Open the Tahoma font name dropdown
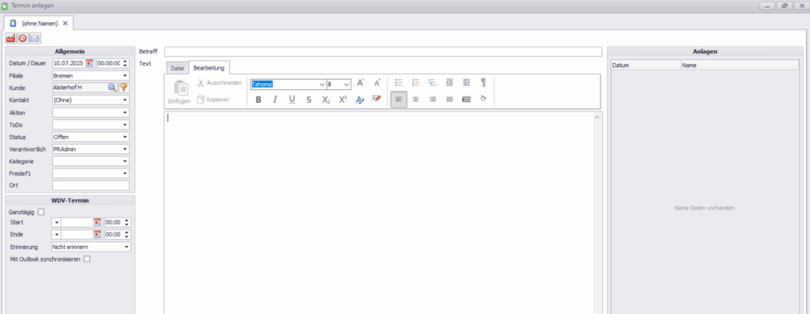810x314 pixels. (323, 84)
